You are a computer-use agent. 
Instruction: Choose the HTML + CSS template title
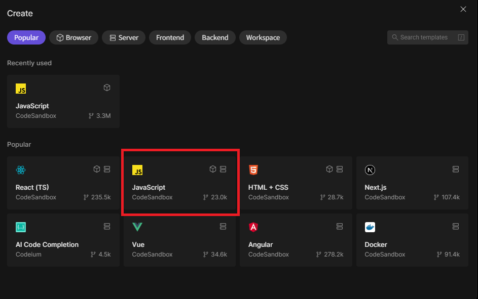pos(268,187)
